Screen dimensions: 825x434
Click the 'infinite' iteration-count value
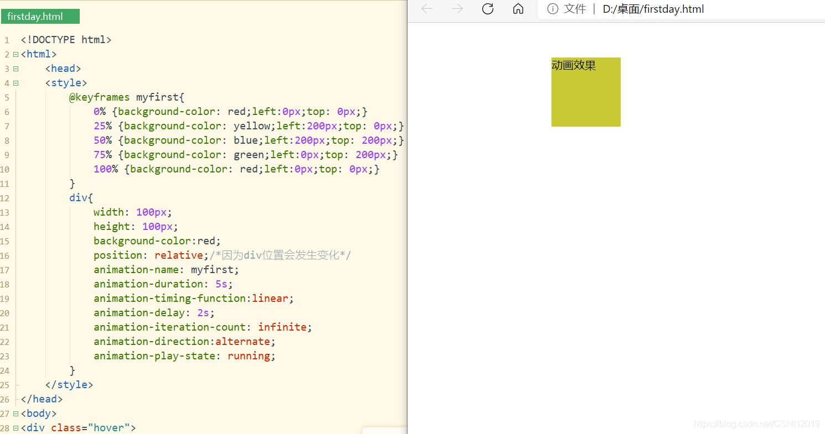click(x=282, y=327)
